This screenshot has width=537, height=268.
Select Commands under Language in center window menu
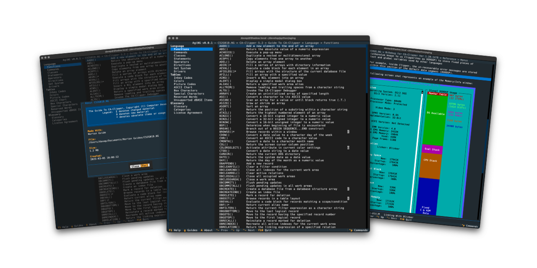click(181, 52)
